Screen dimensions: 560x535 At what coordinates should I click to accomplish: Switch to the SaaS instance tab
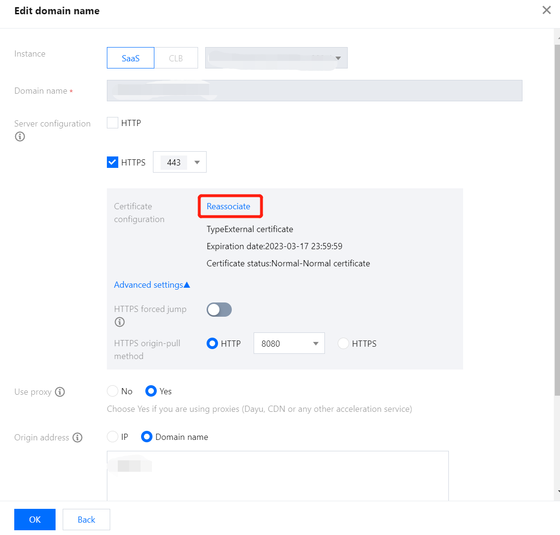click(131, 58)
